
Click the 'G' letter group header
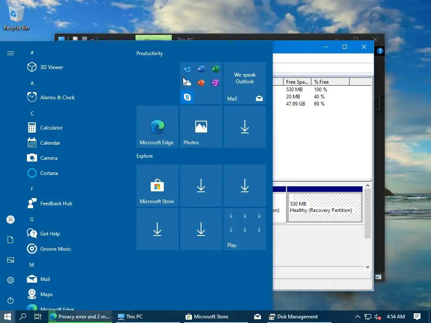32,219
